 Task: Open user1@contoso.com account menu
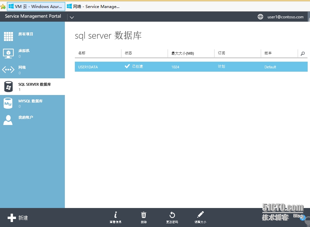(285, 17)
